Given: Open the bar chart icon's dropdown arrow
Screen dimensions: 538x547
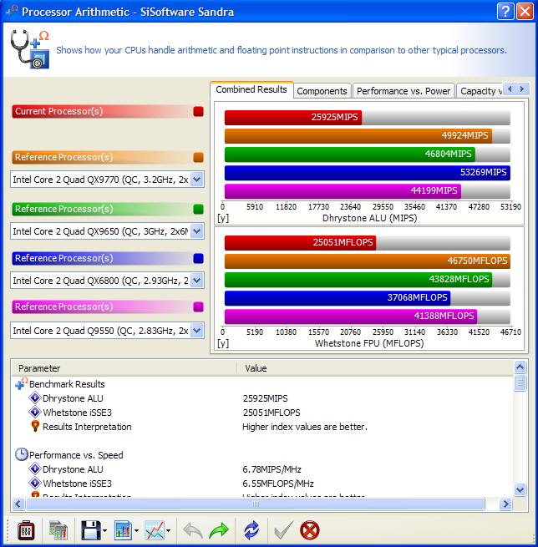Looking at the screenshot, I should 136,531.
